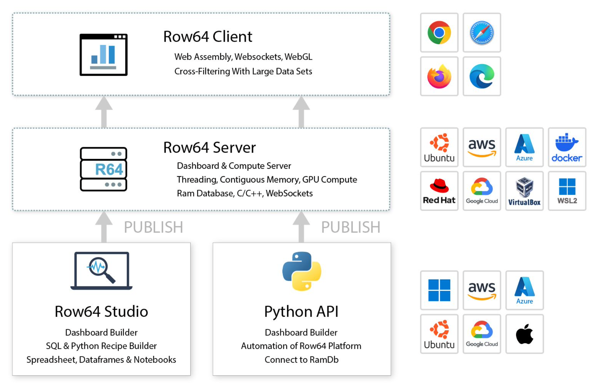This screenshot has height=392, width=599.
Task: Click the WSL2 Windows tile
Action: [567, 191]
